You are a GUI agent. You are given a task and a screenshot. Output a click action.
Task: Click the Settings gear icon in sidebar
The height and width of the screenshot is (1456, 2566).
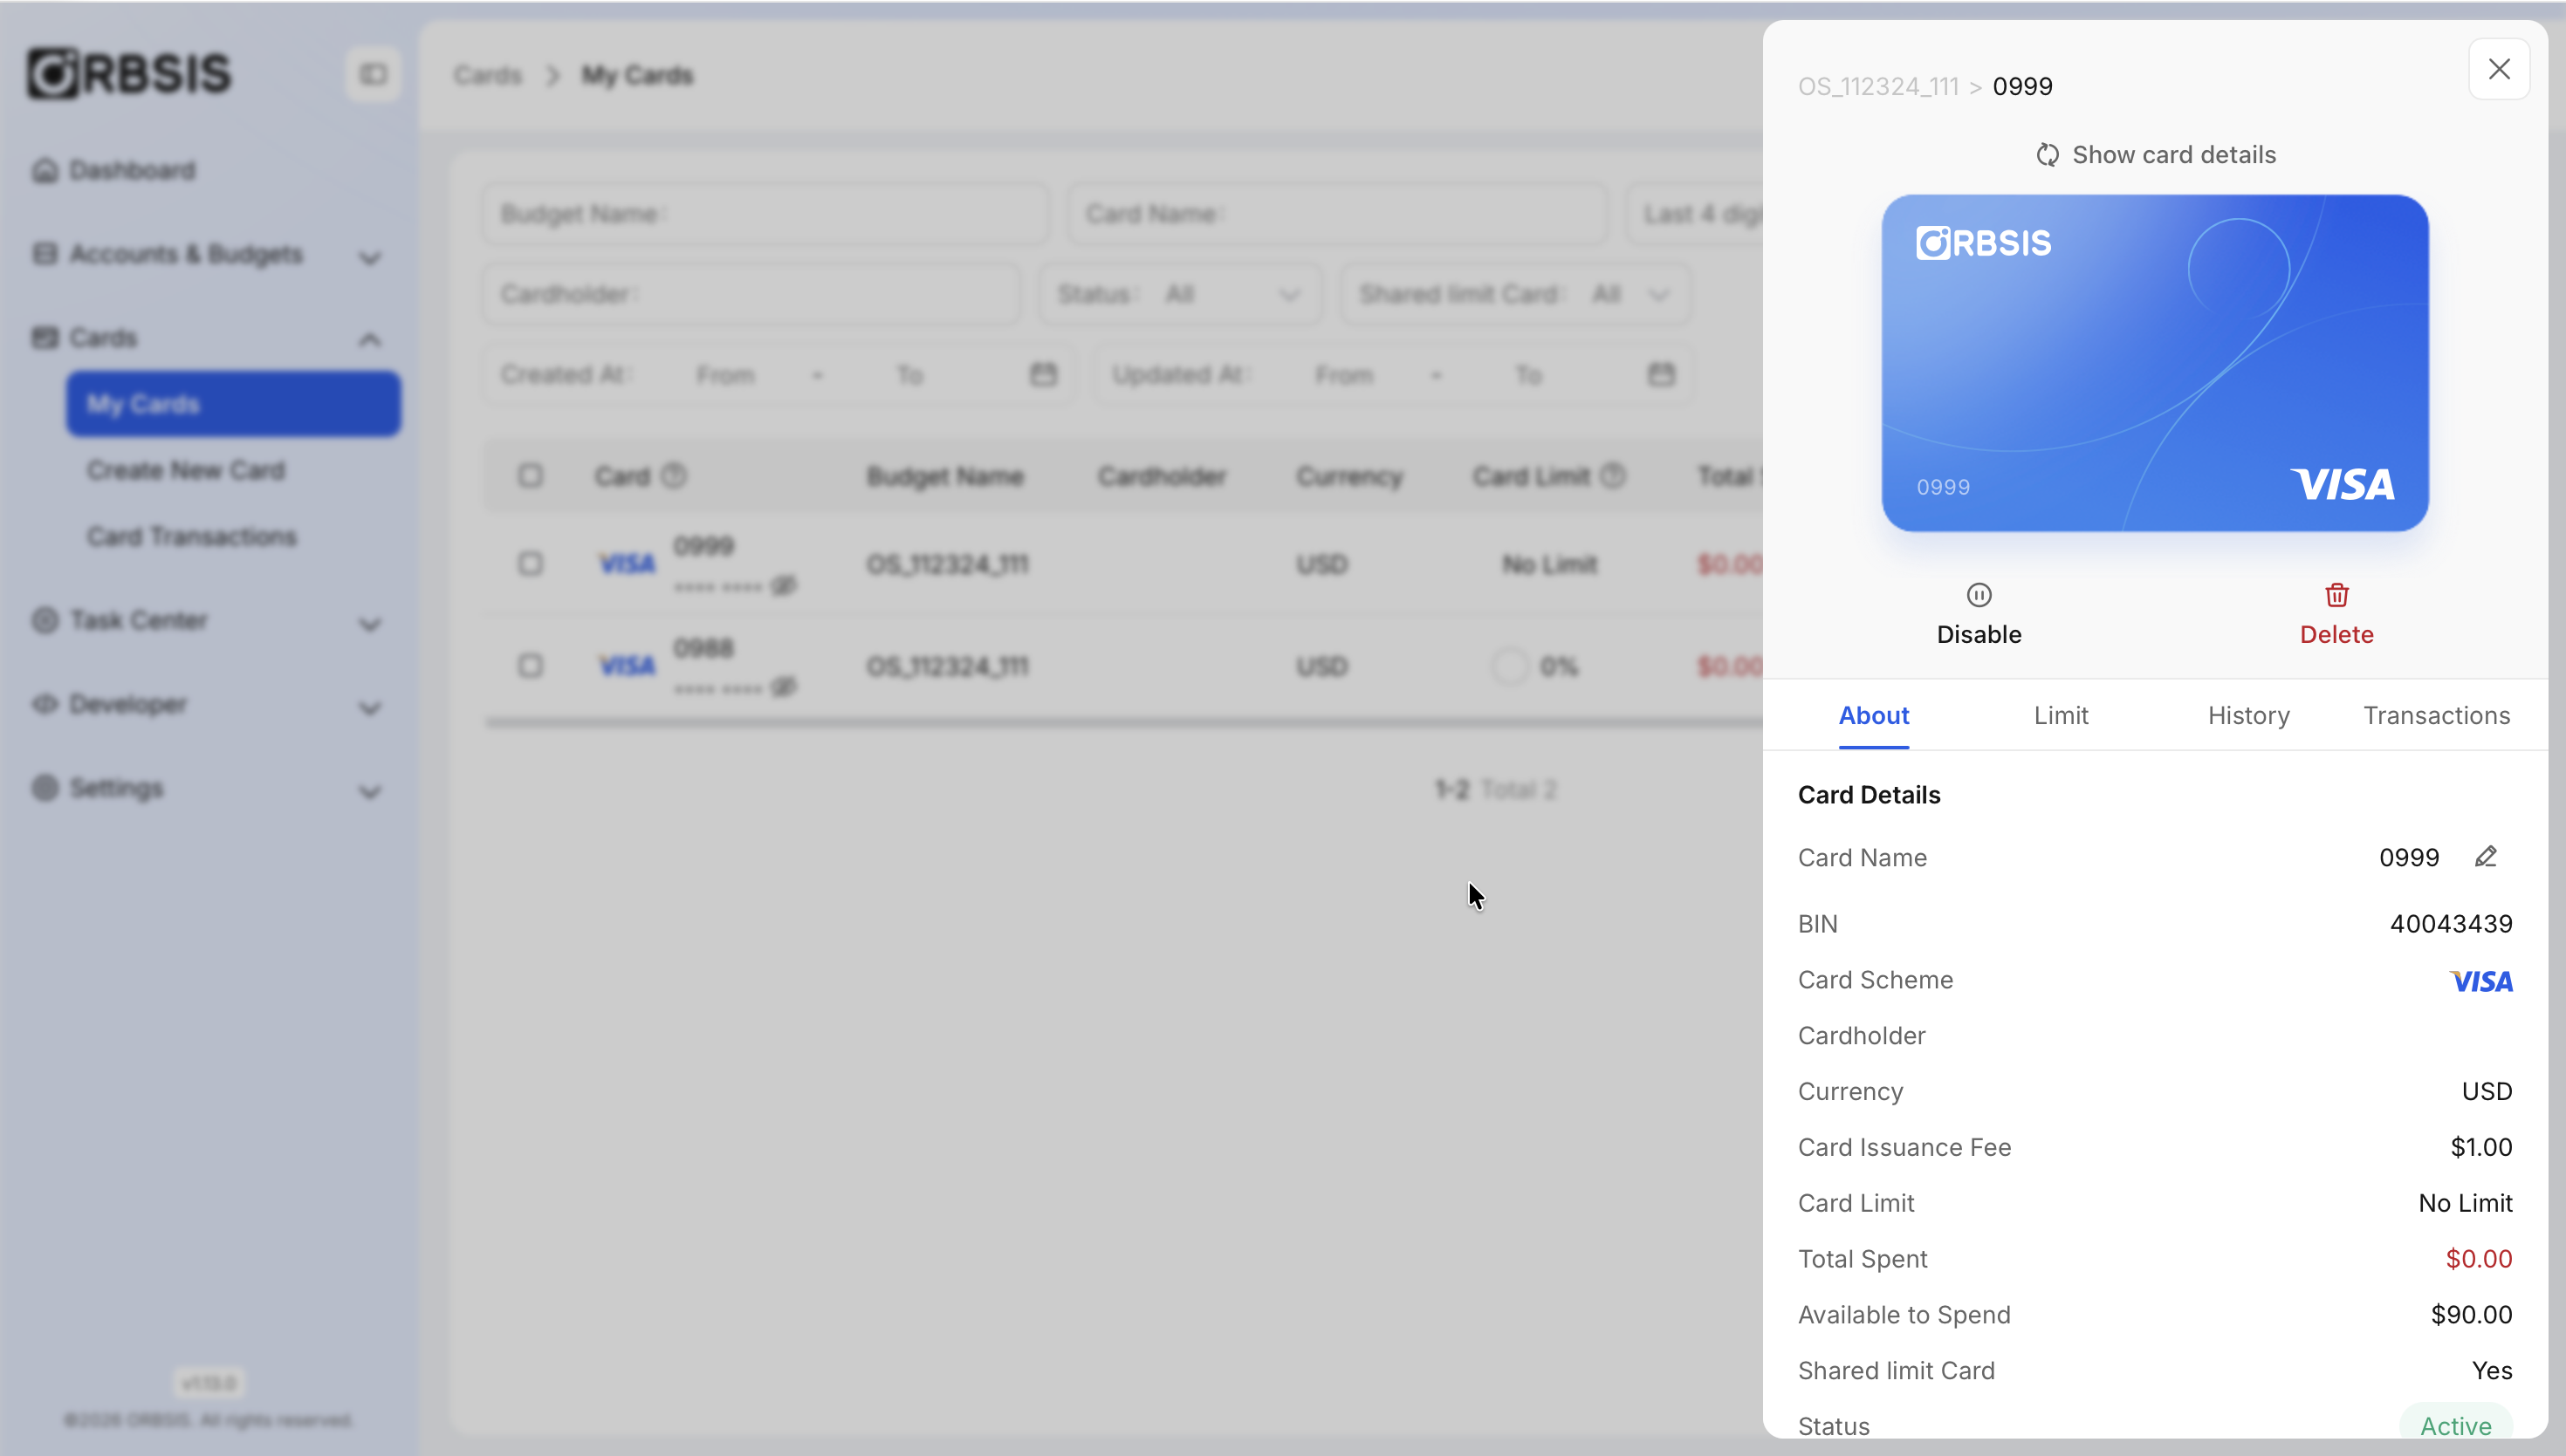pos(45,788)
